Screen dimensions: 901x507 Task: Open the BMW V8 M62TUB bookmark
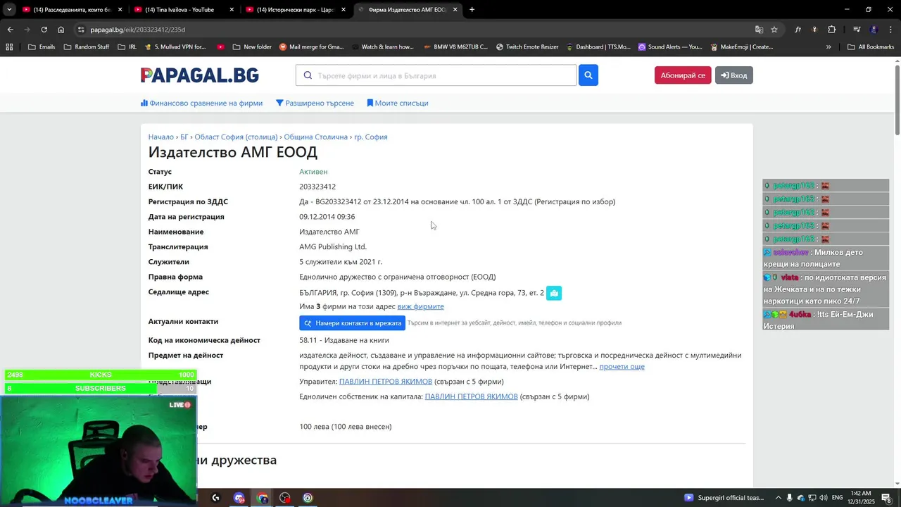pos(456,47)
